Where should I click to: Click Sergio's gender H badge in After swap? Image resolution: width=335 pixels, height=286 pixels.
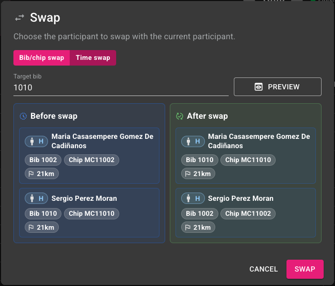click(193, 198)
